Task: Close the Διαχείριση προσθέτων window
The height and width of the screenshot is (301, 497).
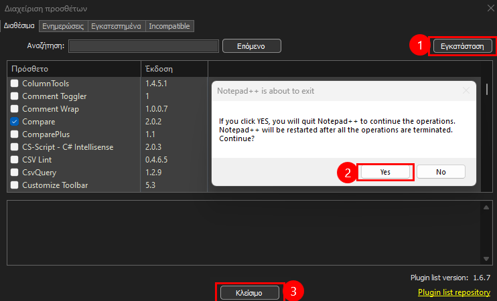Action: tap(491, 8)
